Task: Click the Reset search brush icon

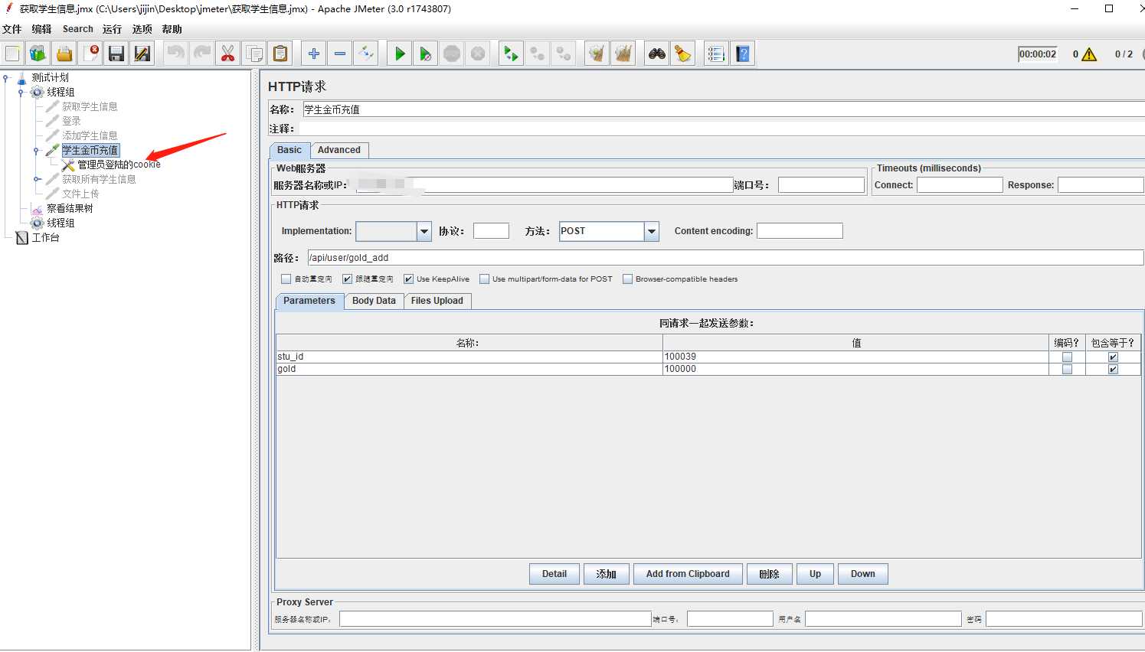Action: point(683,54)
